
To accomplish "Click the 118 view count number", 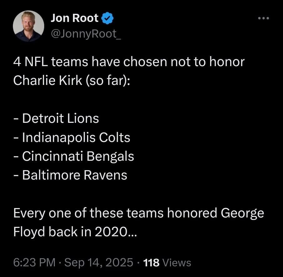I will [x=151, y=262].
